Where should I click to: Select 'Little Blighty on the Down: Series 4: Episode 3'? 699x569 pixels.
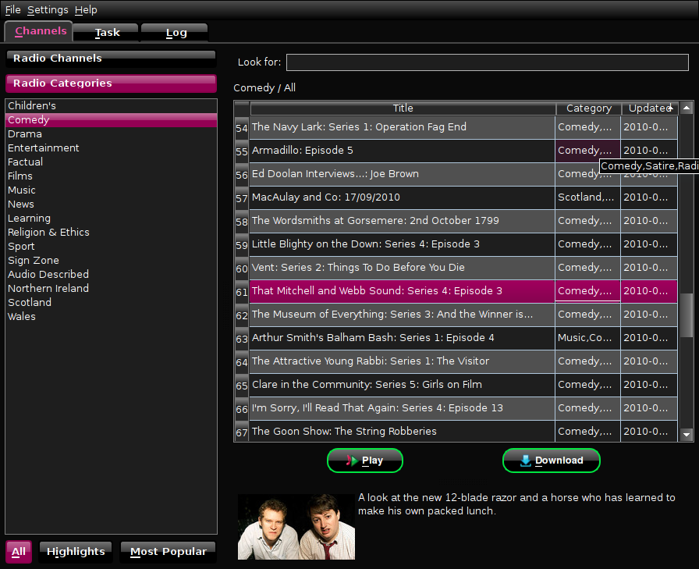pos(402,244)
